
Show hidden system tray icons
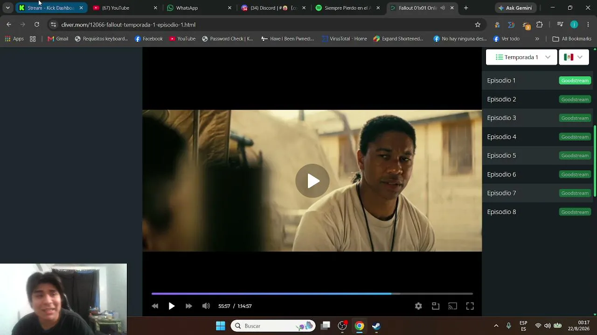(x=496, y=326)
